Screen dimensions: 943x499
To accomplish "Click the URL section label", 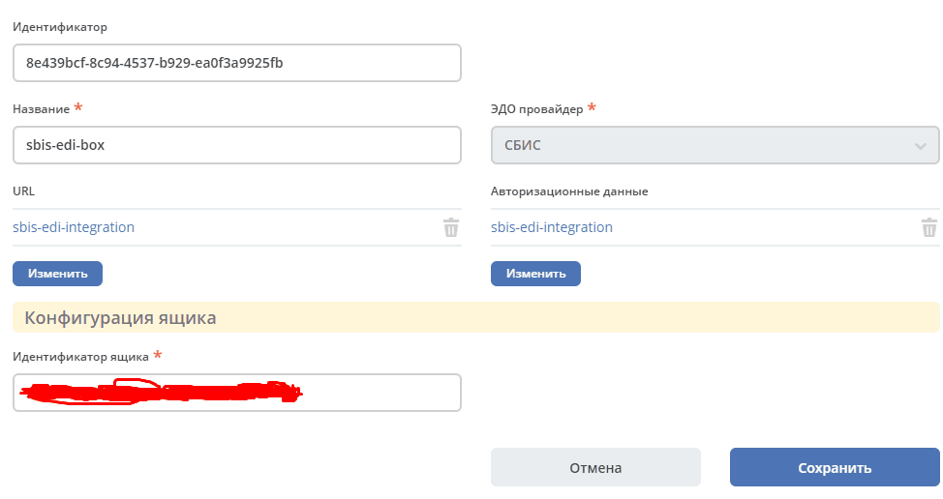I will pyautogui.click(x=23, y=191).
